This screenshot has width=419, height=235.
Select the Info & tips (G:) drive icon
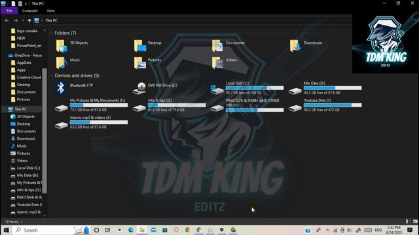(x=139, y=108)
